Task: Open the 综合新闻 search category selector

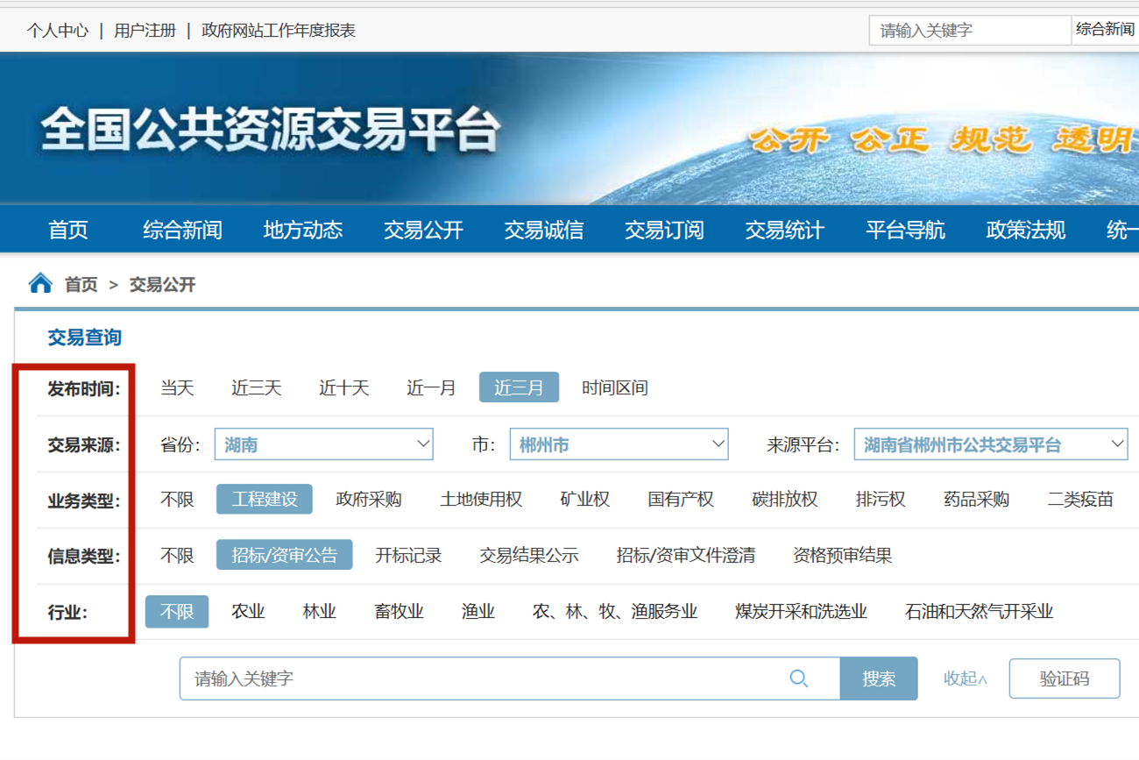Action: (1106, 30)
